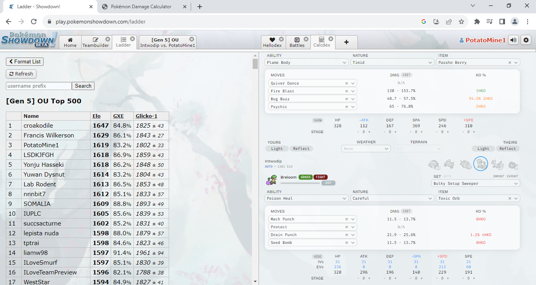This screenshot has width=536, height=285.
Task: Open the Weather dropdown showing None
Action: tap(366, 148)
